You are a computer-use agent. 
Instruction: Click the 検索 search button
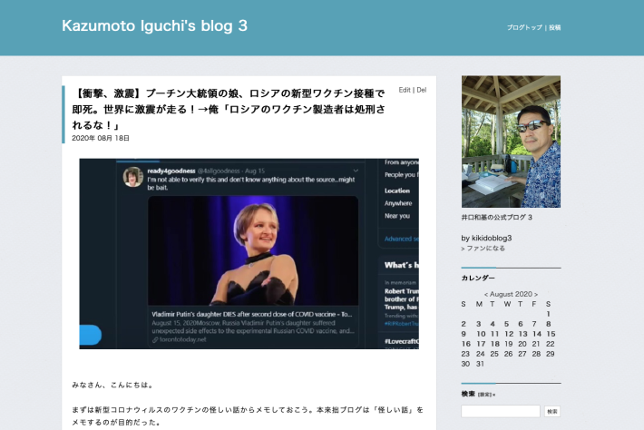(552, 411)
